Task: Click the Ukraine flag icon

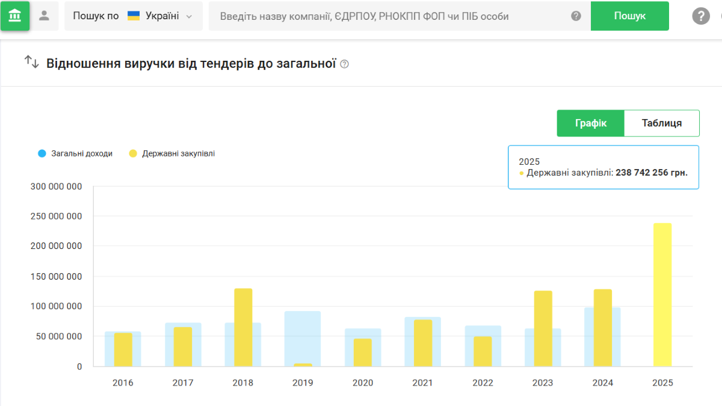Action: tap(134, 16)
